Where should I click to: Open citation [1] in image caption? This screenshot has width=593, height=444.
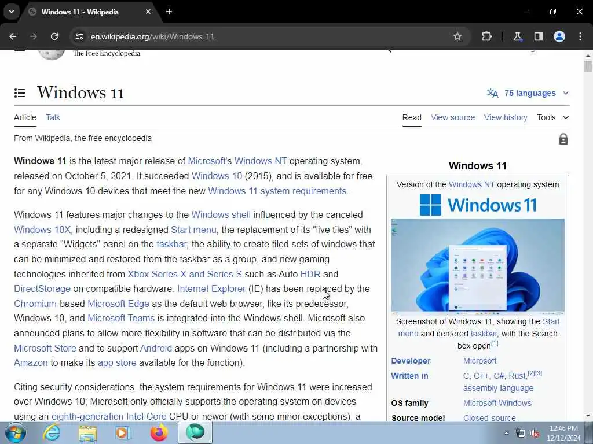(x=495, y=343)
